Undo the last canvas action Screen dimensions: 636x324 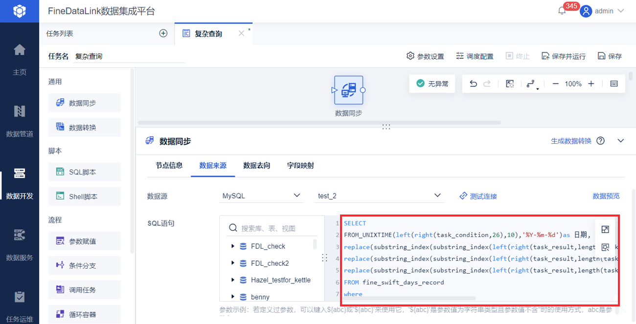(x=473, y=84)
